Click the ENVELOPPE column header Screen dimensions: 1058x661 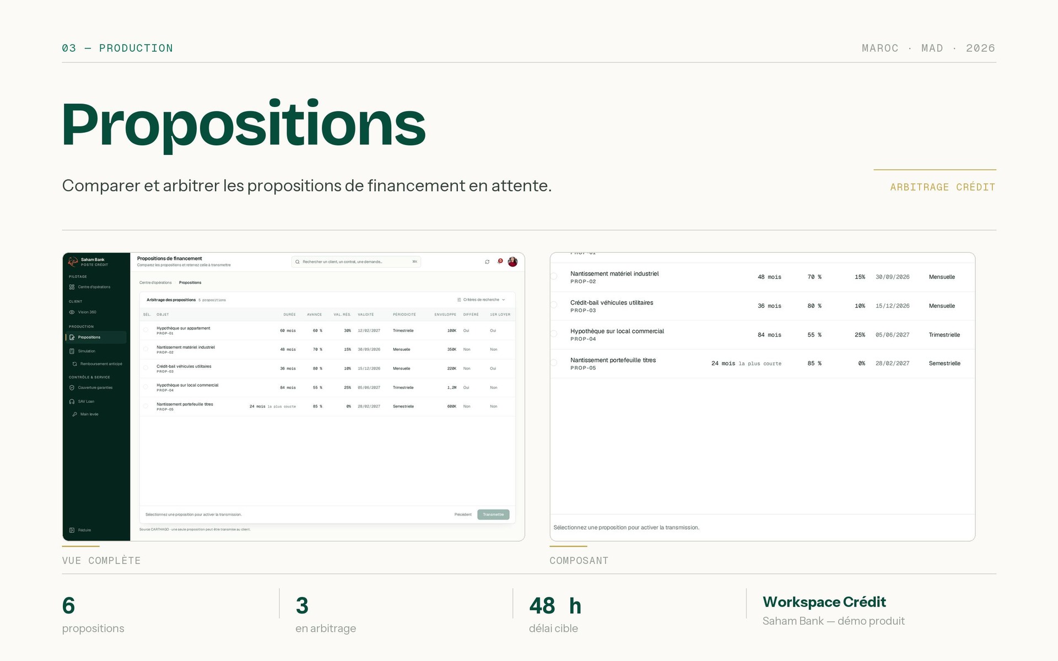445,315
